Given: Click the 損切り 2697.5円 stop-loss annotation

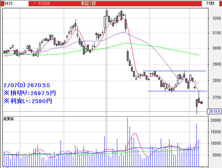Looking at the screenshot, I should [29, 93].
